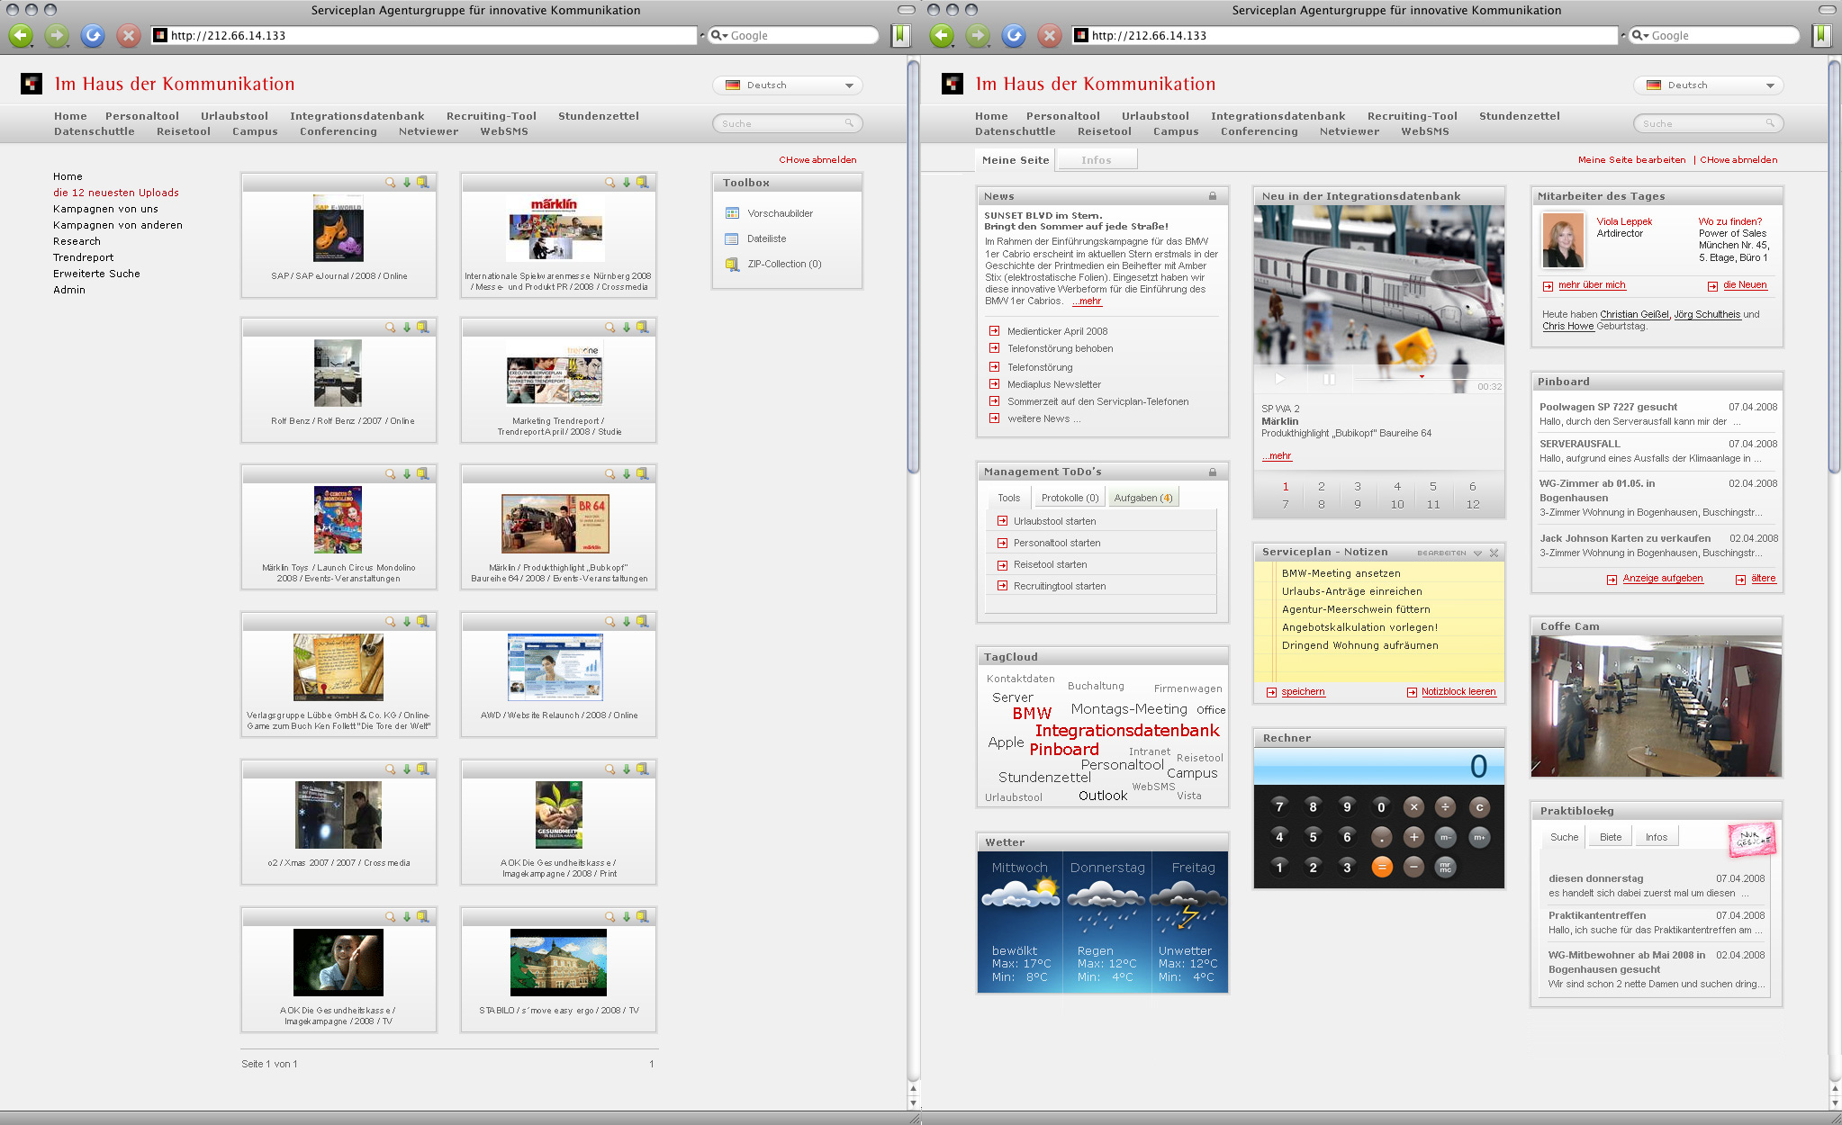Open the Suche tab in Praktibloekg

(1564, 837)
